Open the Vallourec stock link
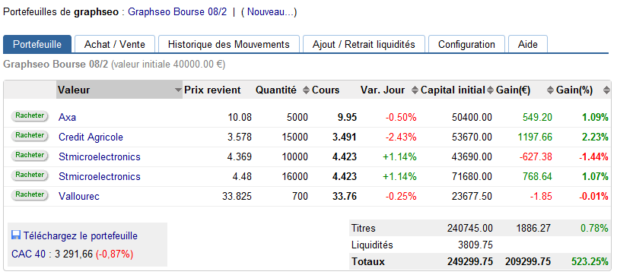This screenshot has width=617, height=278. point(78,196)
